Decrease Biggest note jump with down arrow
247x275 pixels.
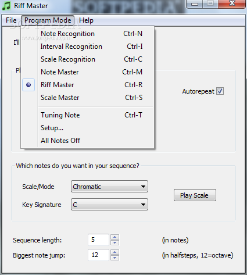tap(115, 258)
